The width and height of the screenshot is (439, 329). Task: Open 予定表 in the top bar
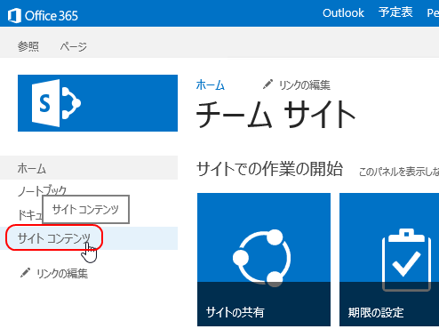click(395, 12)
